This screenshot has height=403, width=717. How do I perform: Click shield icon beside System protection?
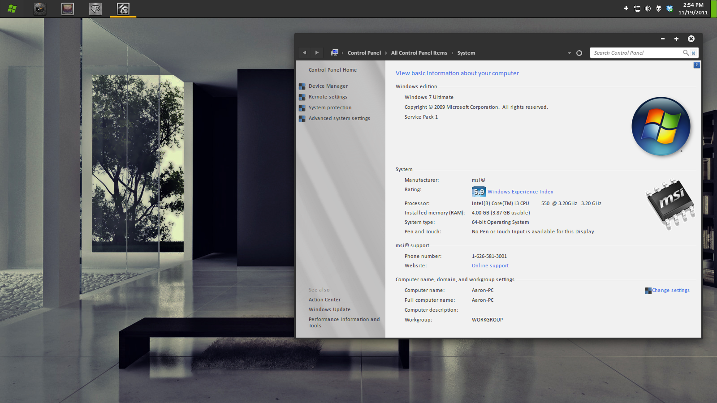click(x=302, y=108)
